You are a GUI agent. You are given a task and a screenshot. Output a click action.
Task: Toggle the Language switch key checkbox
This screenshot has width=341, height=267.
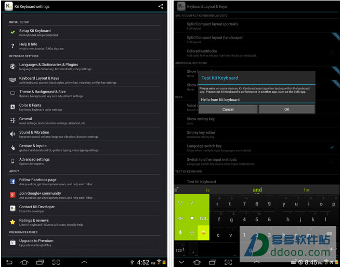click(x=332, y=147)
